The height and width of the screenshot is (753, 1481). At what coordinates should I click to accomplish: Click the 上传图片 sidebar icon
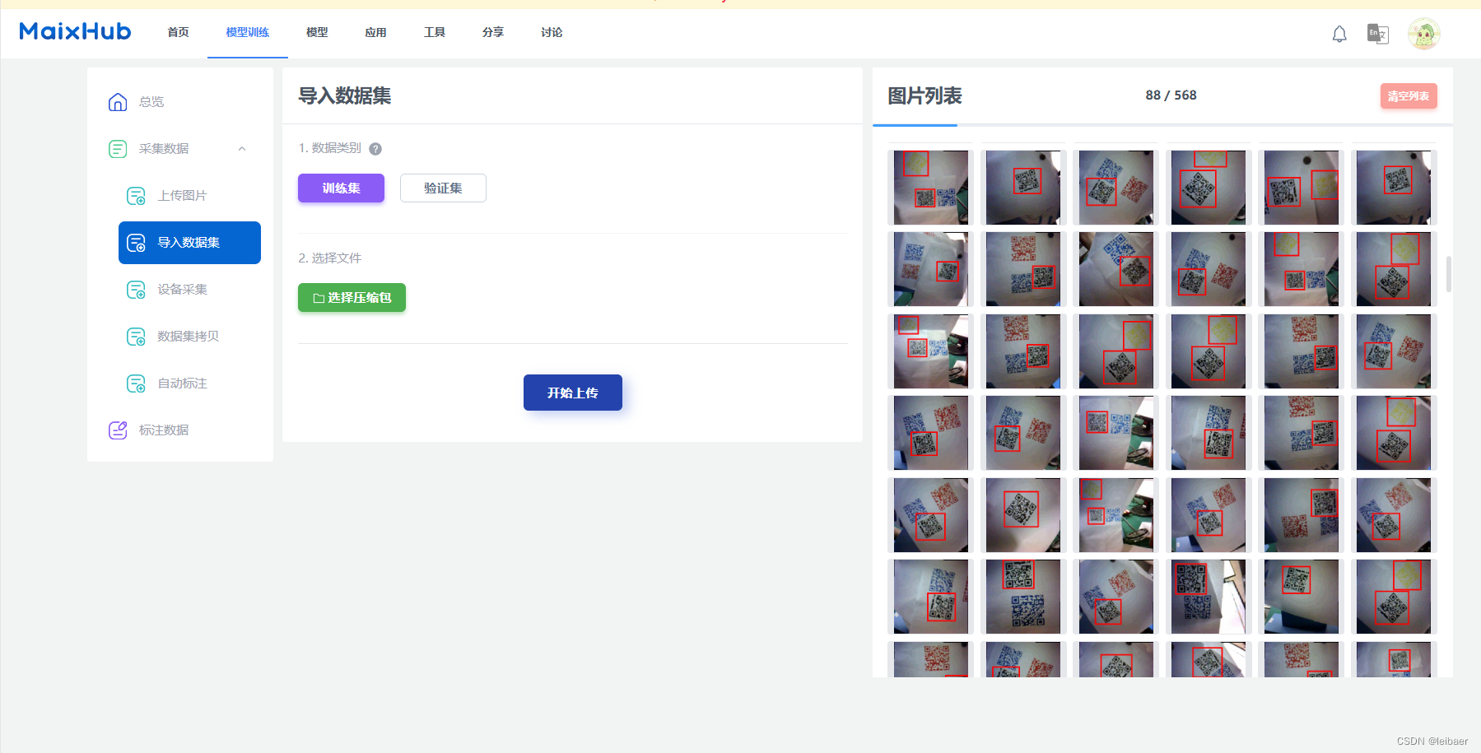tap(136, 196)
